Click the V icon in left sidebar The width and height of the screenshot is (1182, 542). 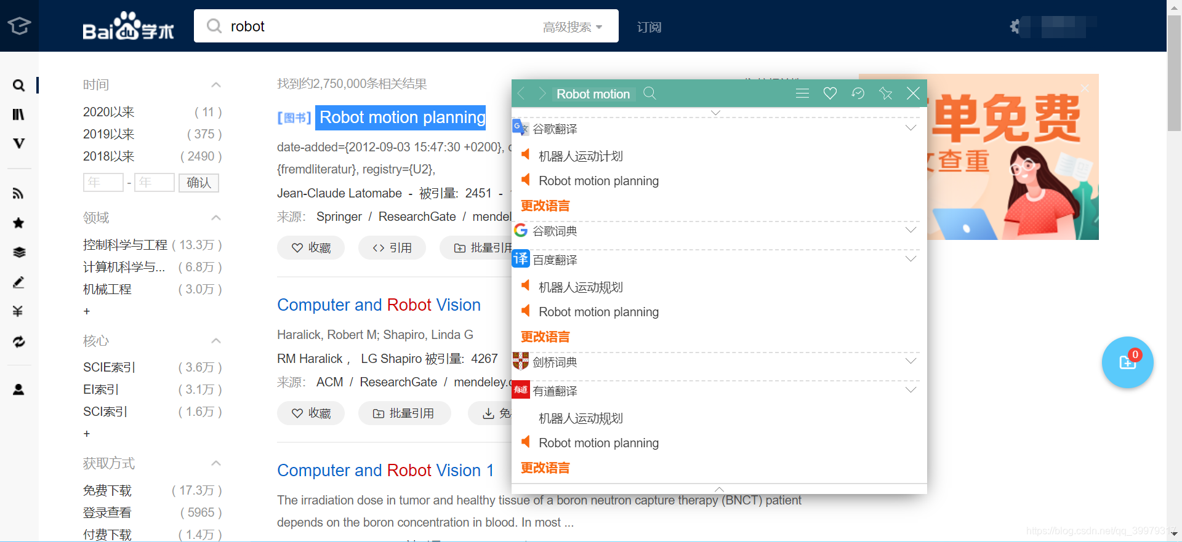click(x=18, y=143)
